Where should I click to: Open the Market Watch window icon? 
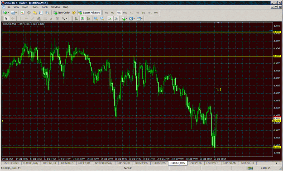[x=22, y=13]
